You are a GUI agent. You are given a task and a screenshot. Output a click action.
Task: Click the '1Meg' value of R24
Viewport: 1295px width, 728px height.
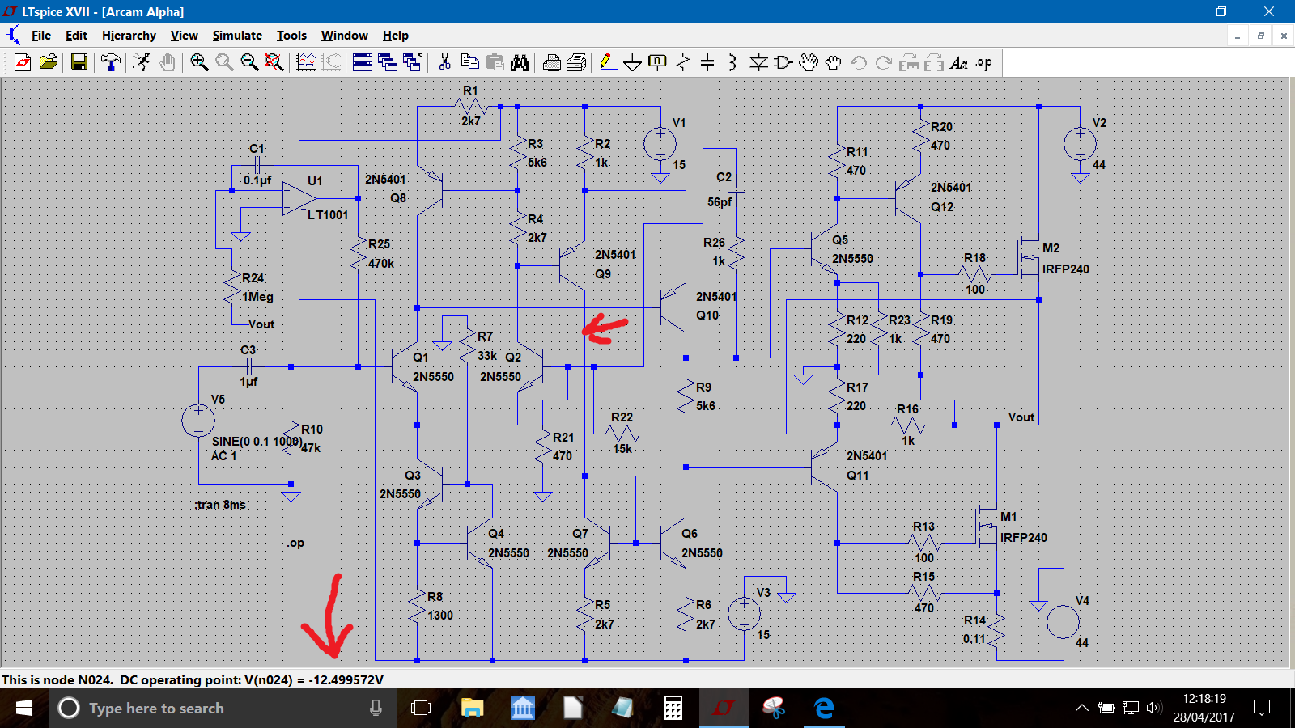(x=257, y=297)
